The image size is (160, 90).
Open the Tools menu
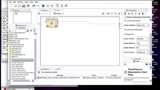27,2
